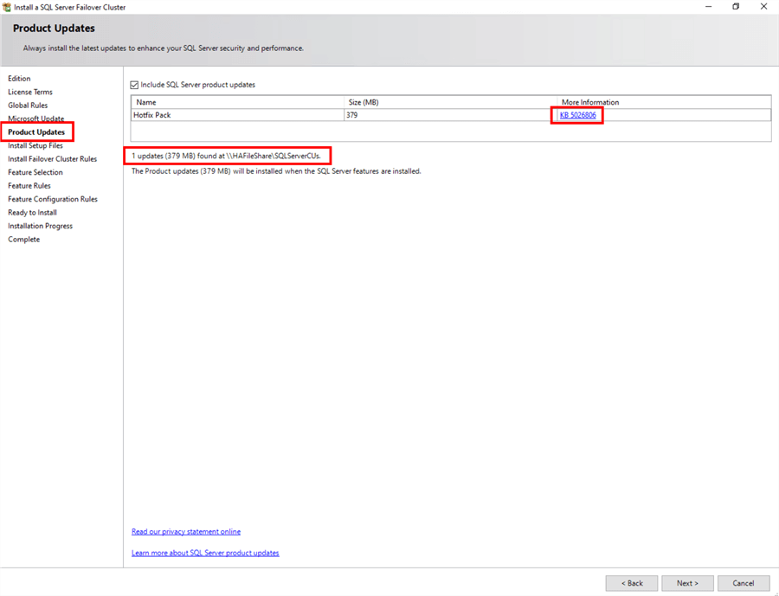Click the More Information column header
Image resolution: width=779 pixels, height=596 pixels.
click(664, 102)
